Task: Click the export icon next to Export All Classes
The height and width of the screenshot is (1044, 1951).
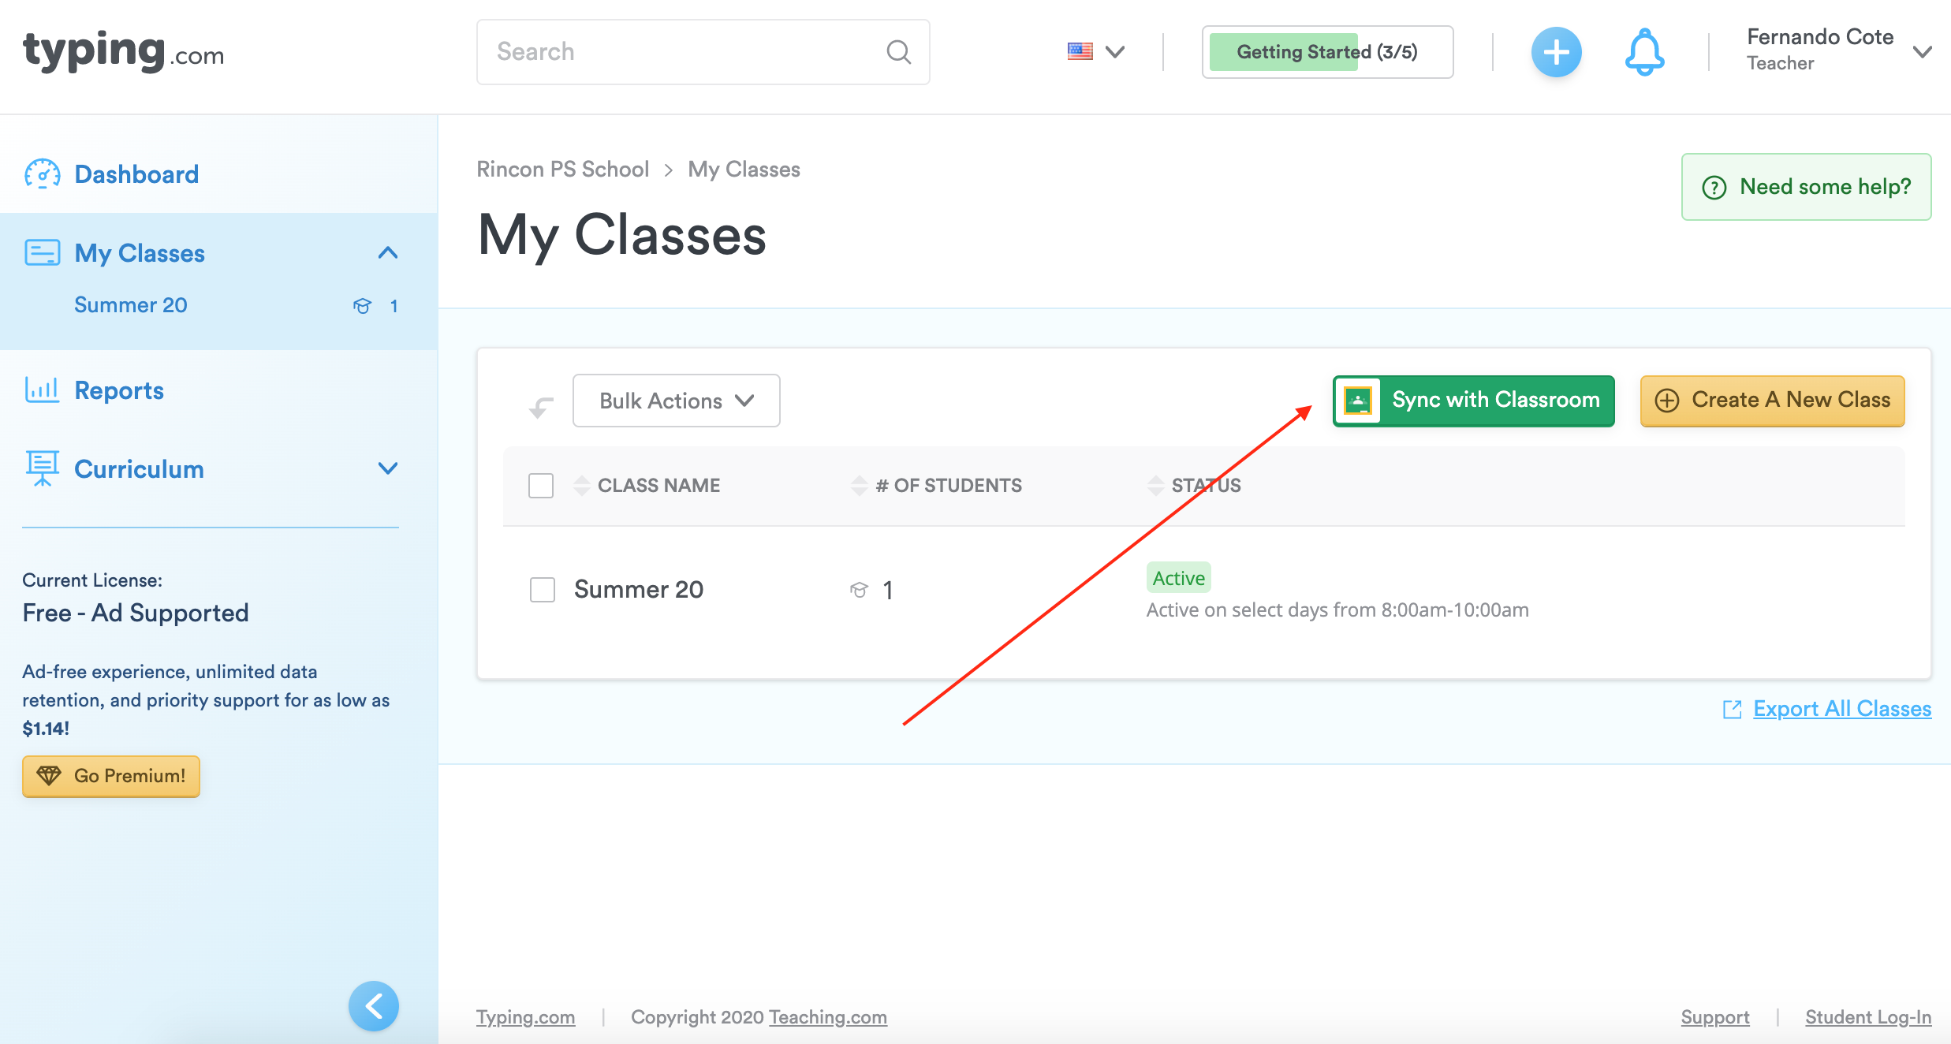Action: pos(1733,709)
